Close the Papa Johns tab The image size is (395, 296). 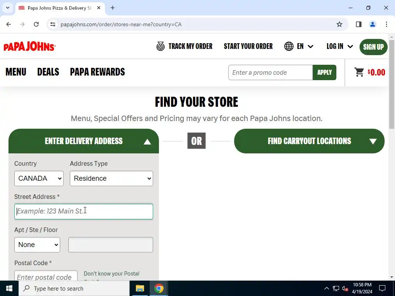click(99, 8)
